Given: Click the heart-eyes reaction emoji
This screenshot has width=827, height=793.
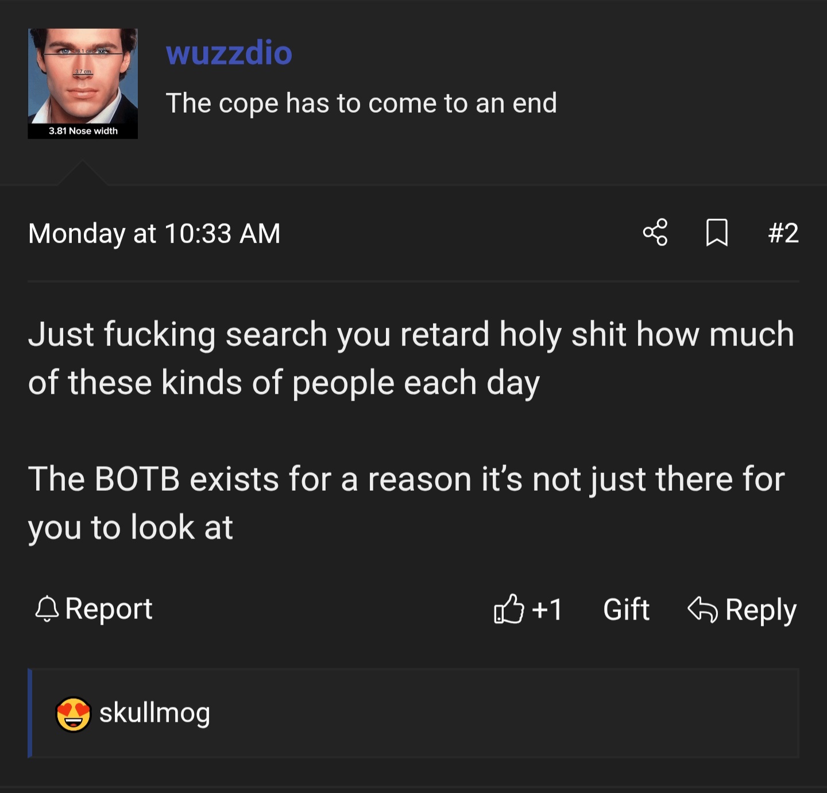Looking at the screenshot, I should pos(73,714).
